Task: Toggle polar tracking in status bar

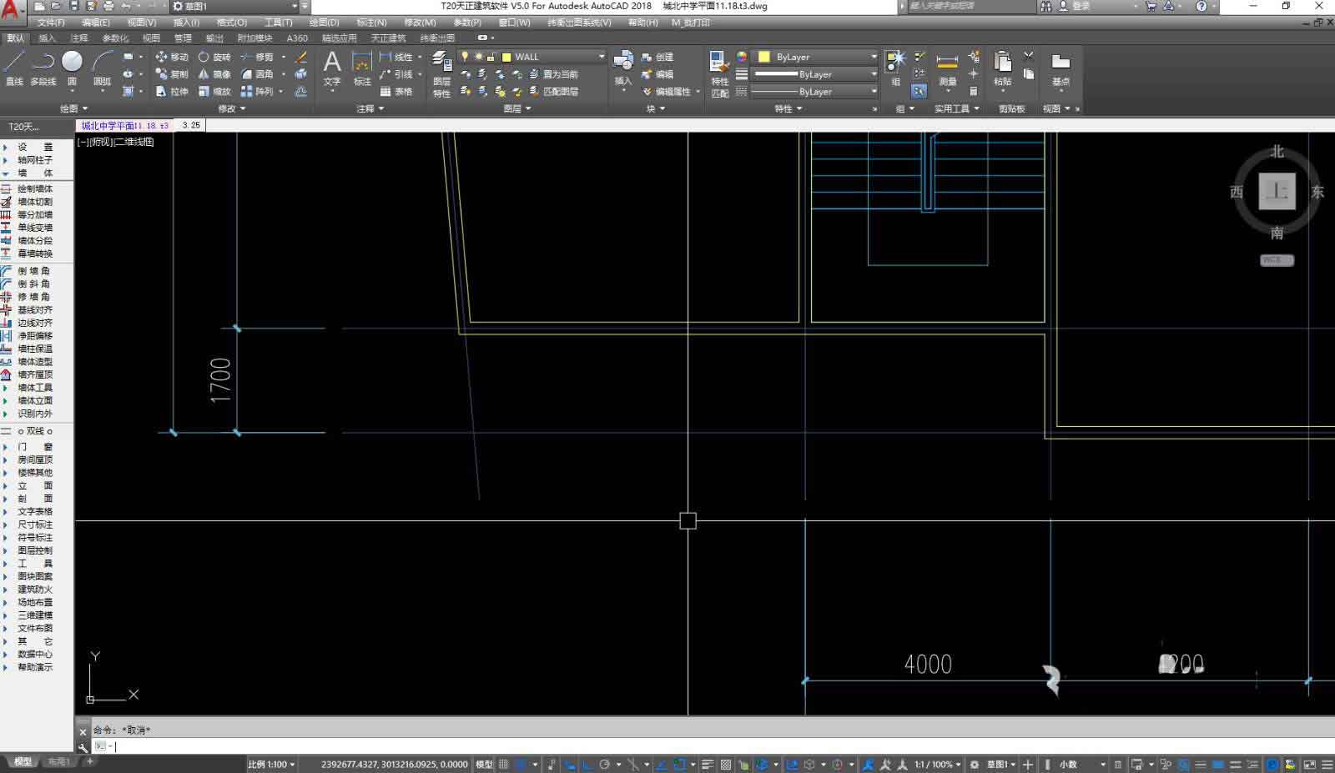Action: (605, 764)
